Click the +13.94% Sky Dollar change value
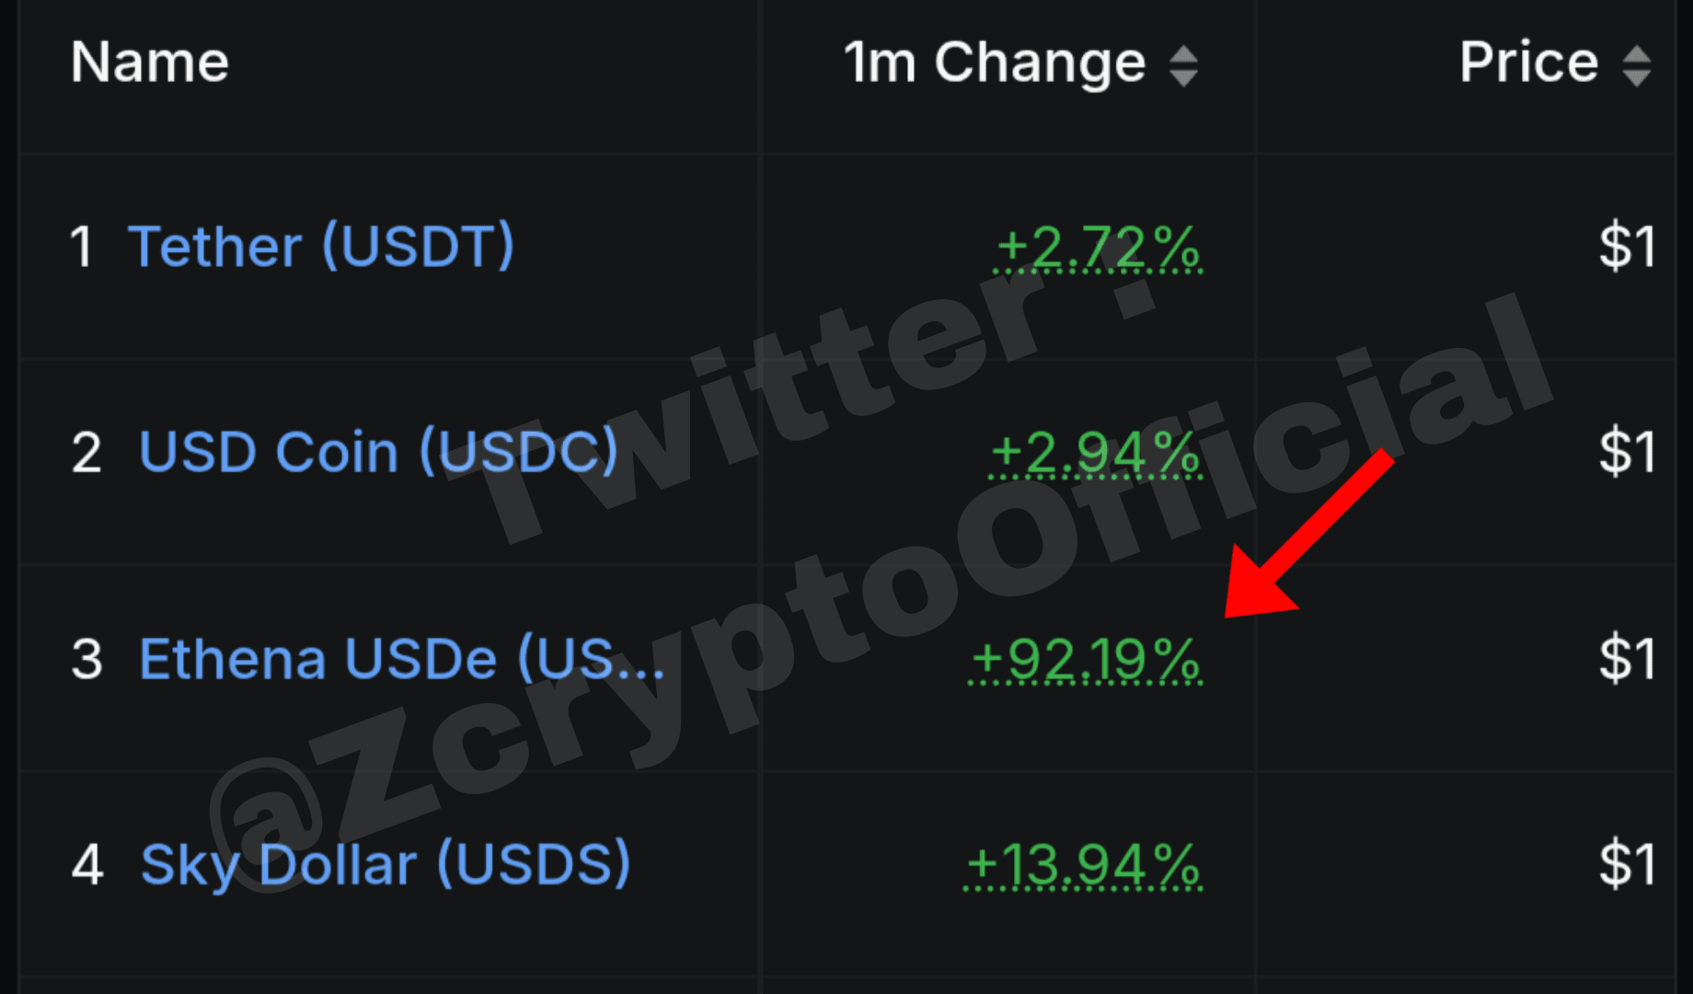The image size is (1693, 994). pos(1083,866)
